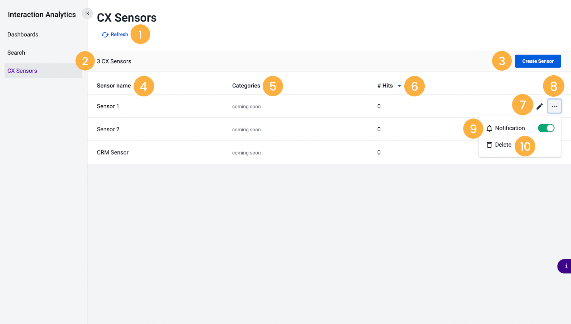Click the pencil edit icon for Sensor 1
The width and height of the screenshot is (571, 324).
click(x=540, y=106)
